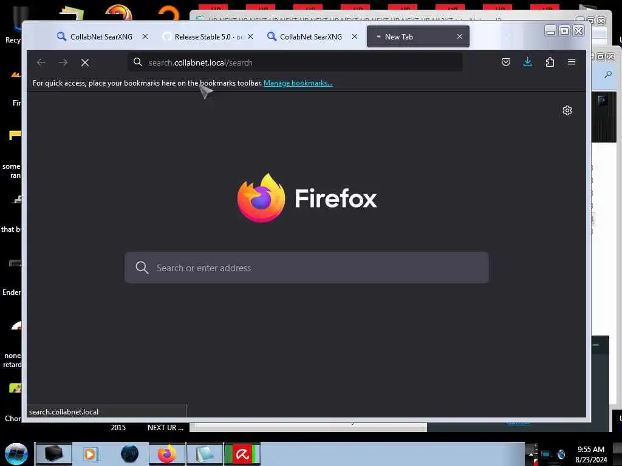
Task: Open the New Tab personalize gear
Action: point(567,110)
